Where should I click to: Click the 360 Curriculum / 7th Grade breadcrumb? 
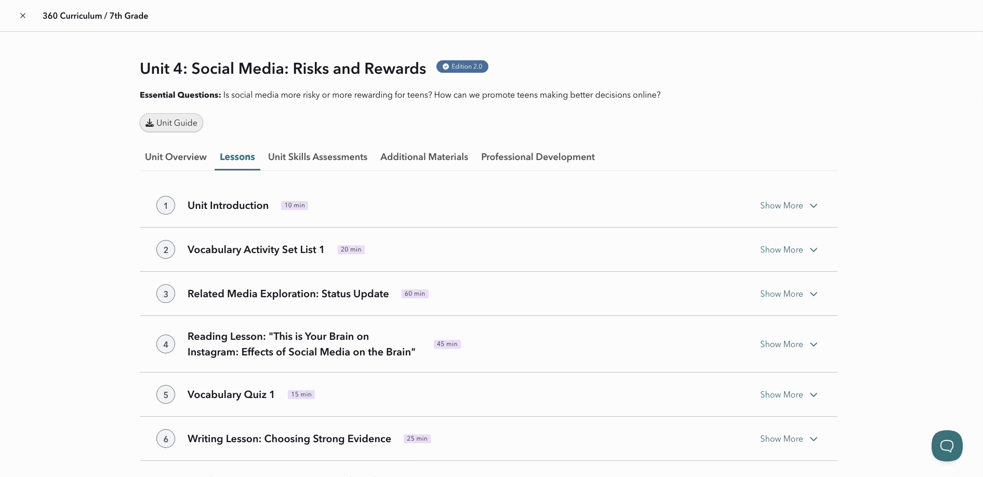point(95,16)
